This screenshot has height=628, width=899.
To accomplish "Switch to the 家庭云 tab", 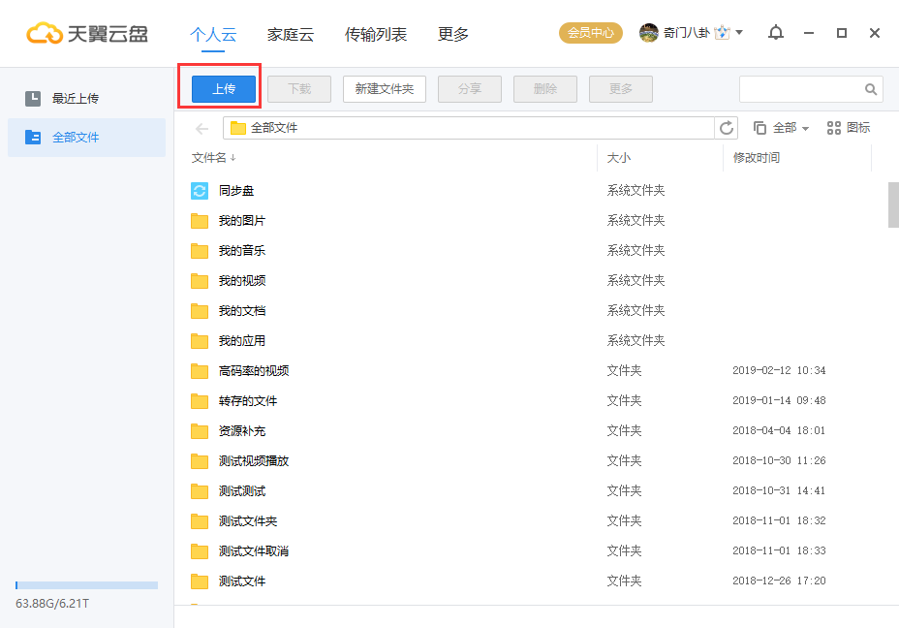I will (x=291, y=34).
